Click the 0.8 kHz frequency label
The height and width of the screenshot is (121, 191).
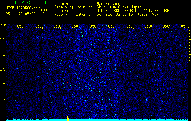coord(2,85)
